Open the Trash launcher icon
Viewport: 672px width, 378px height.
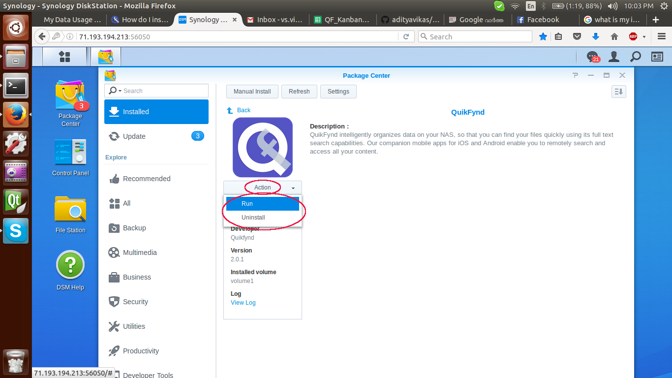(16, 362)
